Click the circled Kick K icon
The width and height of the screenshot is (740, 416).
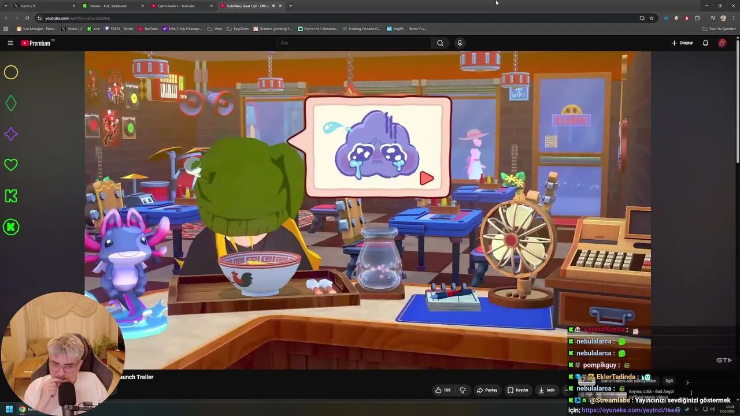(x=11, y=227)
